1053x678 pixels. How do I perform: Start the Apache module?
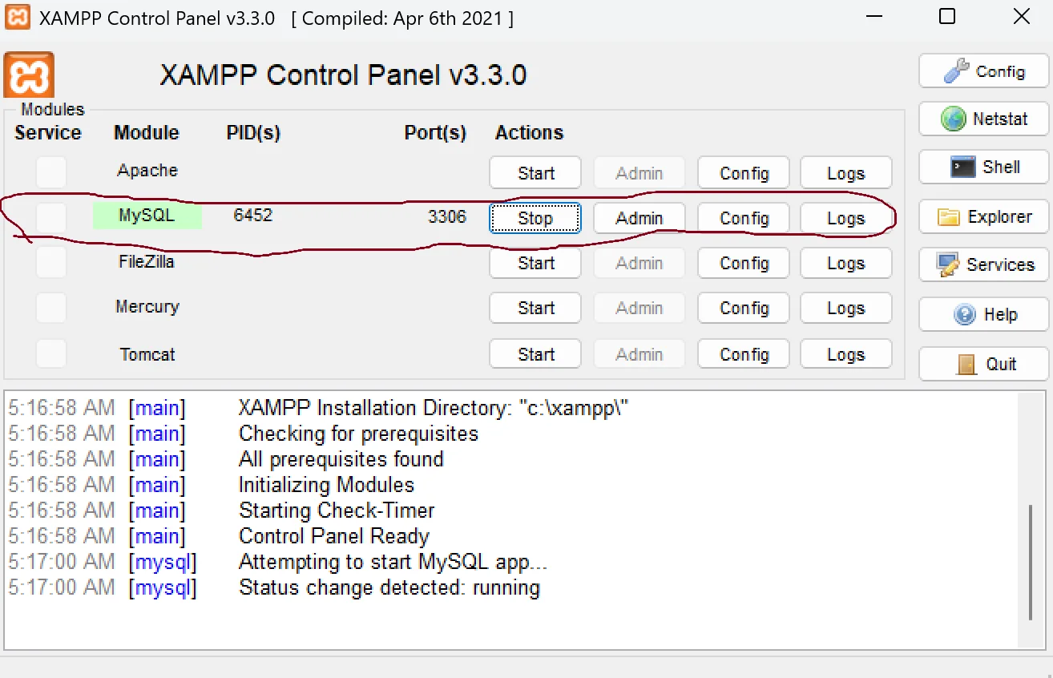pos(535,173)
